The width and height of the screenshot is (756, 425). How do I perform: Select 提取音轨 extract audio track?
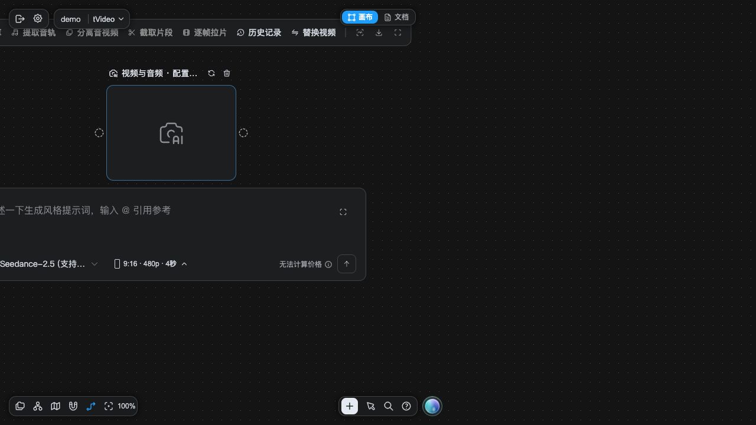click(34, 32)
